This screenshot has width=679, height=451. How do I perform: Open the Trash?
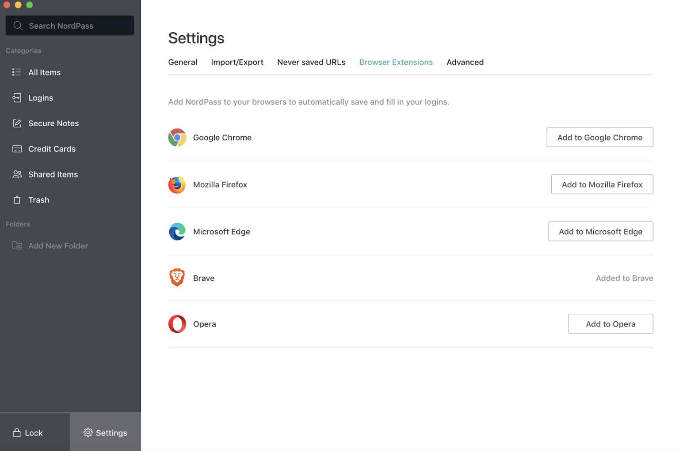point(39,199)
